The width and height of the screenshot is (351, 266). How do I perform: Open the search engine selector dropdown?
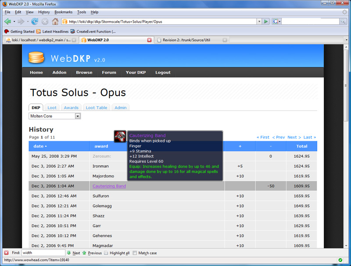click(276, 21)
